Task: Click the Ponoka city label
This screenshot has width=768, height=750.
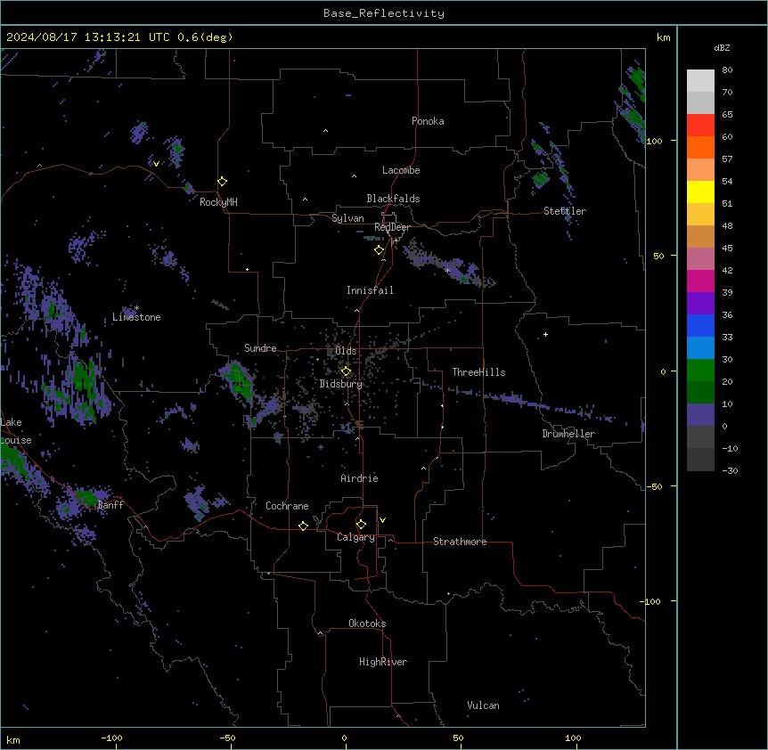Action: pos(428,121)
